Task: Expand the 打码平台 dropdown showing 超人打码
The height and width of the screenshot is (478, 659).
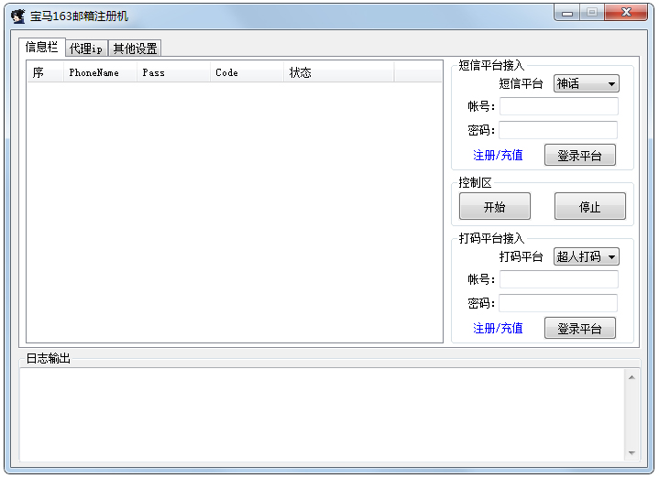Action: tap(586, 256)
